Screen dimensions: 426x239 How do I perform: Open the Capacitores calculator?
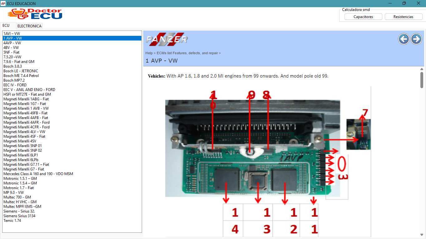[x=363, y=17]
